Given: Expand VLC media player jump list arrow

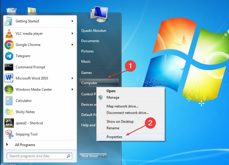Looking at the screenshot, I should 72,33.
